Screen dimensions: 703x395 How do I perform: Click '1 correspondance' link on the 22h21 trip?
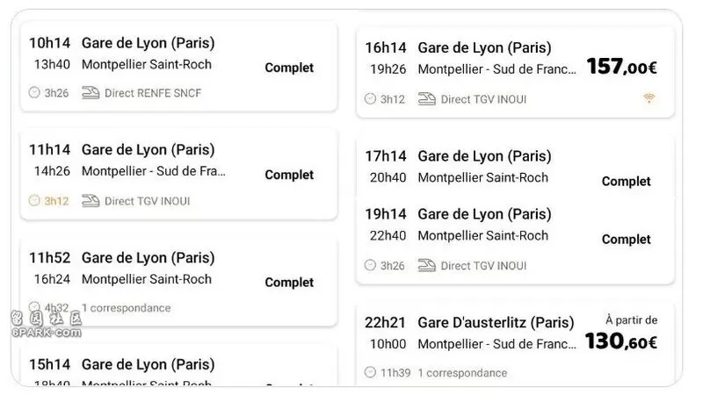[462, 372]
